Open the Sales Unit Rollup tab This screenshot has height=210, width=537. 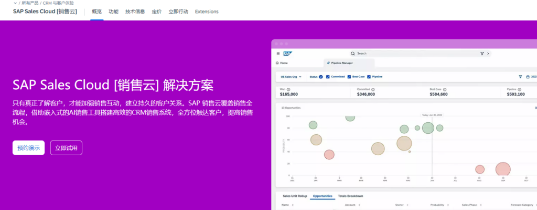(x=295, y=196)
